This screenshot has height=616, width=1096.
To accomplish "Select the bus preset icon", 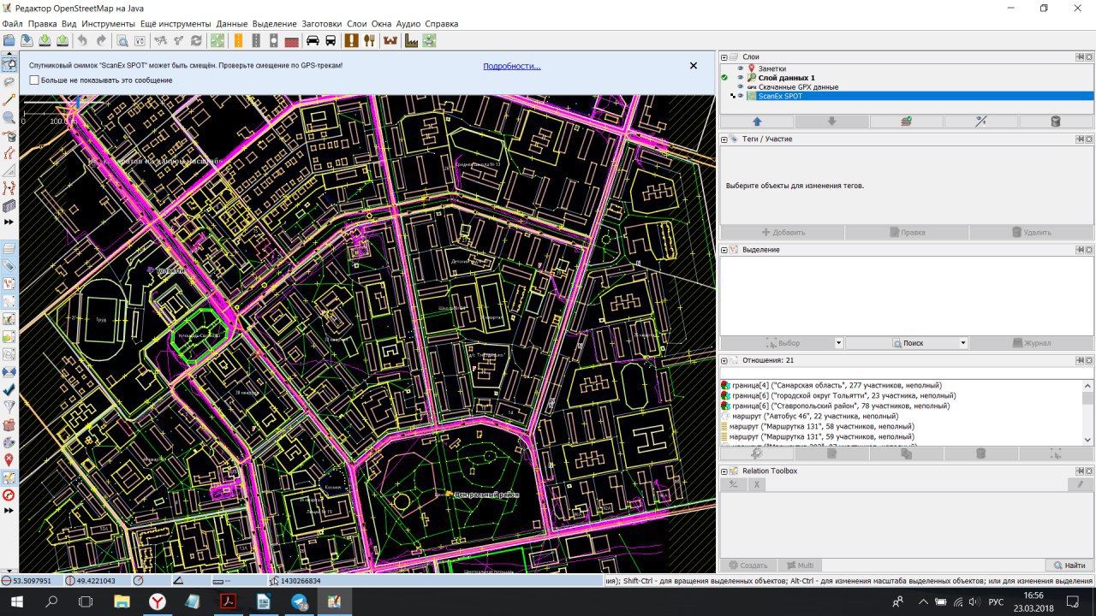I will click(x=331, y=40).
